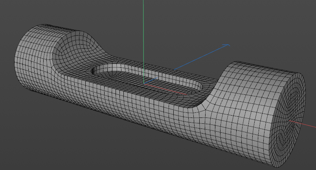The image size is (316, 170).
Task: Click the blue axis arrowhead tip
Action: tap(229, 45)
